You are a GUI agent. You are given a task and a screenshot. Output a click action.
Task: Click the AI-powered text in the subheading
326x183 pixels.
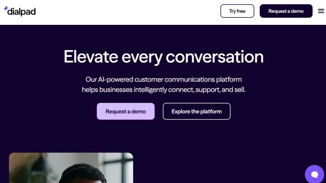point(115,80)
